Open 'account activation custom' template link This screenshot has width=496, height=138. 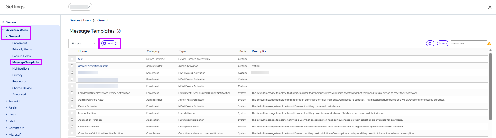pos(93,66)
